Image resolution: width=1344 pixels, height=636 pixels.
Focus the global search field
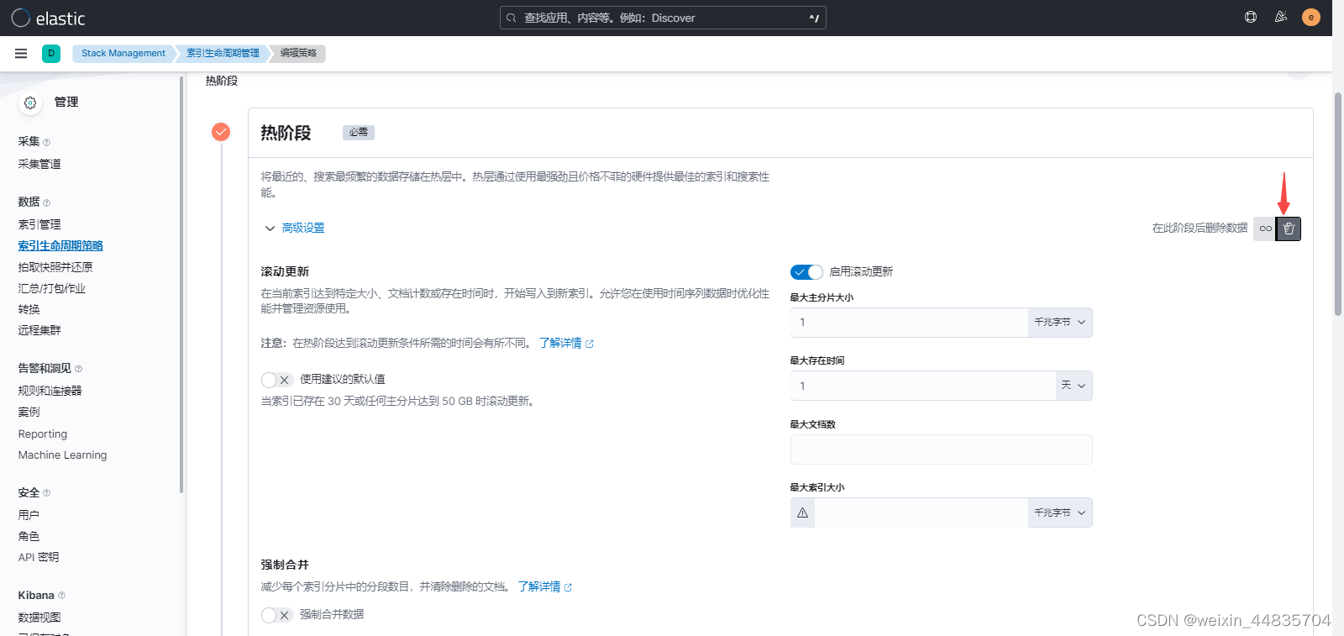point(663,18)
